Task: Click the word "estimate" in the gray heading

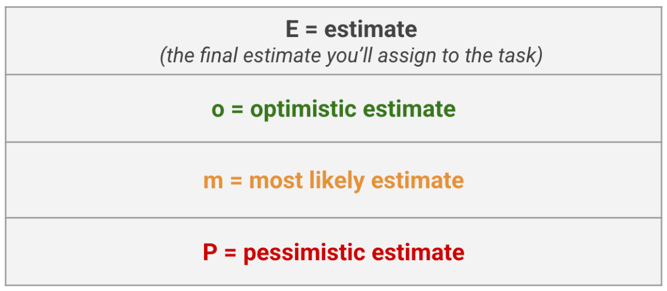Action: [x=370, y=29]
